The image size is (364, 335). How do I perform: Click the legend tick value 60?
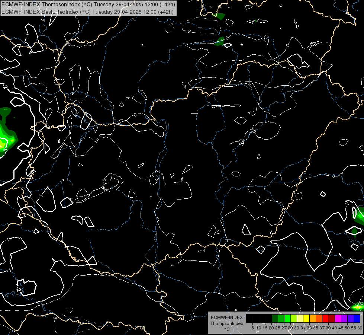point(360,328)
